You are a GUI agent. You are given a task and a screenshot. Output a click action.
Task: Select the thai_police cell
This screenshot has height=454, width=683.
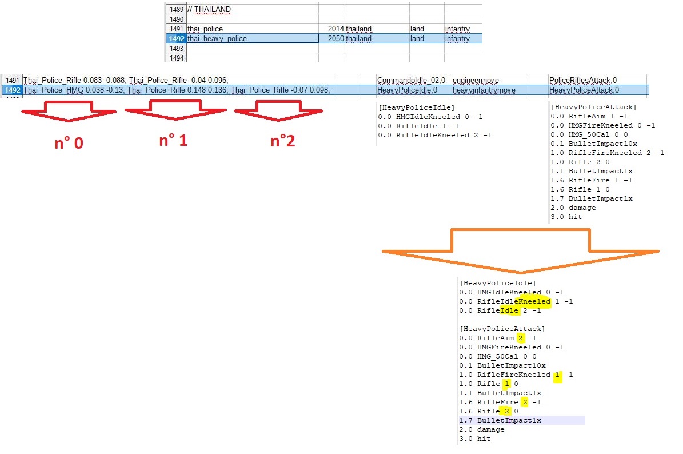click(251, 29)
